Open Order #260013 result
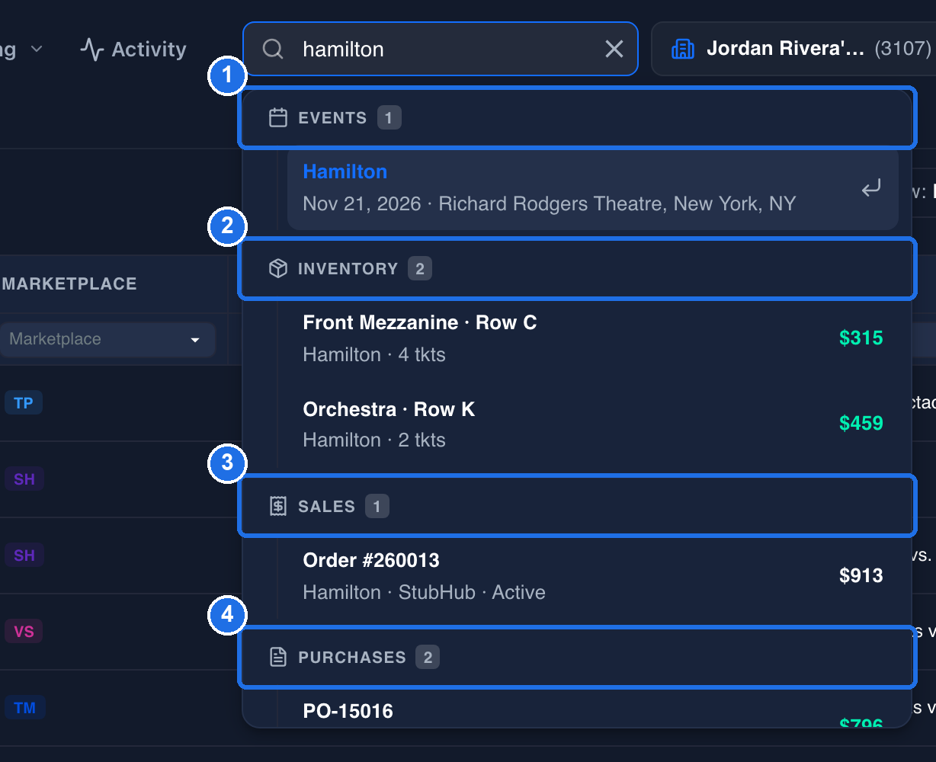The image size is (936, 762). click(593, 576)
